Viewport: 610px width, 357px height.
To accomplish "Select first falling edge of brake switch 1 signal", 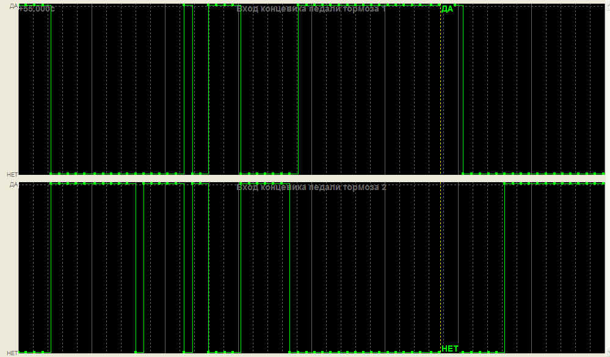I will click(x=51, y=91).
